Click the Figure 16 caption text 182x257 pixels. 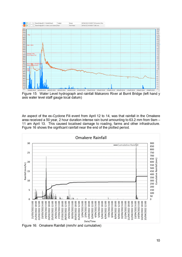click(61, 226)
